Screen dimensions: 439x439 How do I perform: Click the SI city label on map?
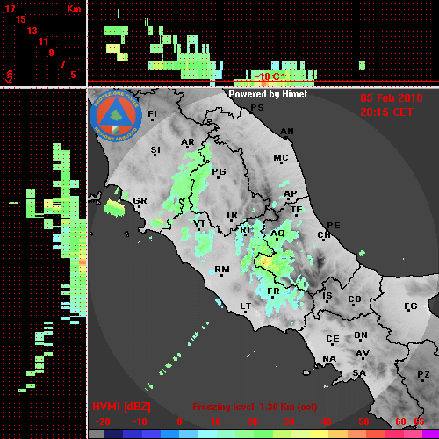155,150
